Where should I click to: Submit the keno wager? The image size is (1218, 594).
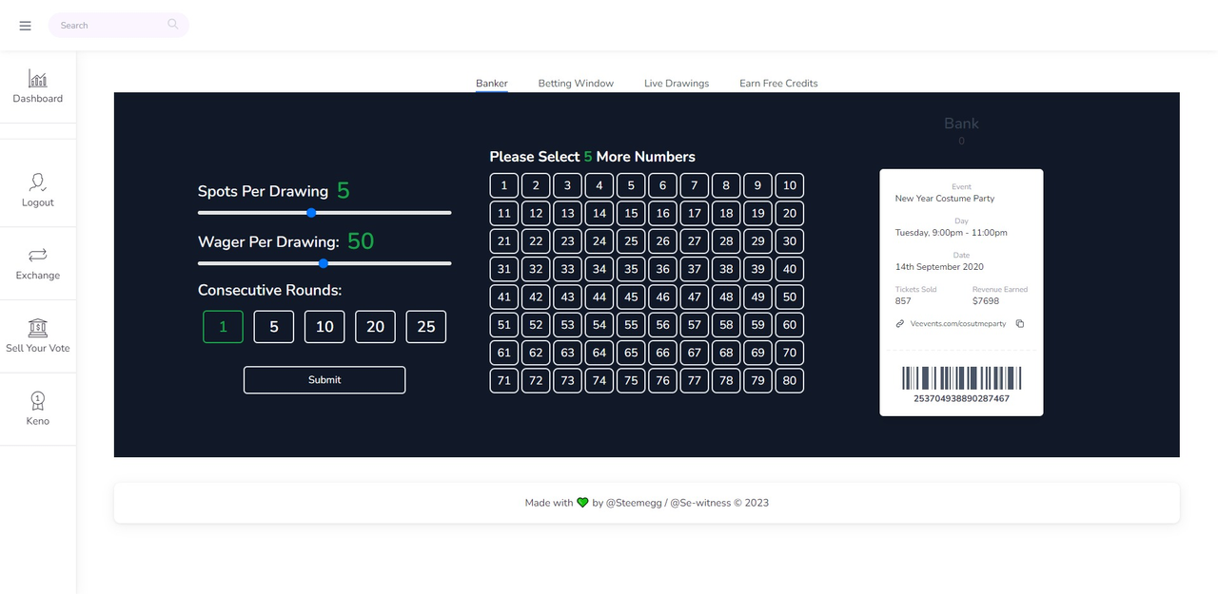tap(324, 380)
